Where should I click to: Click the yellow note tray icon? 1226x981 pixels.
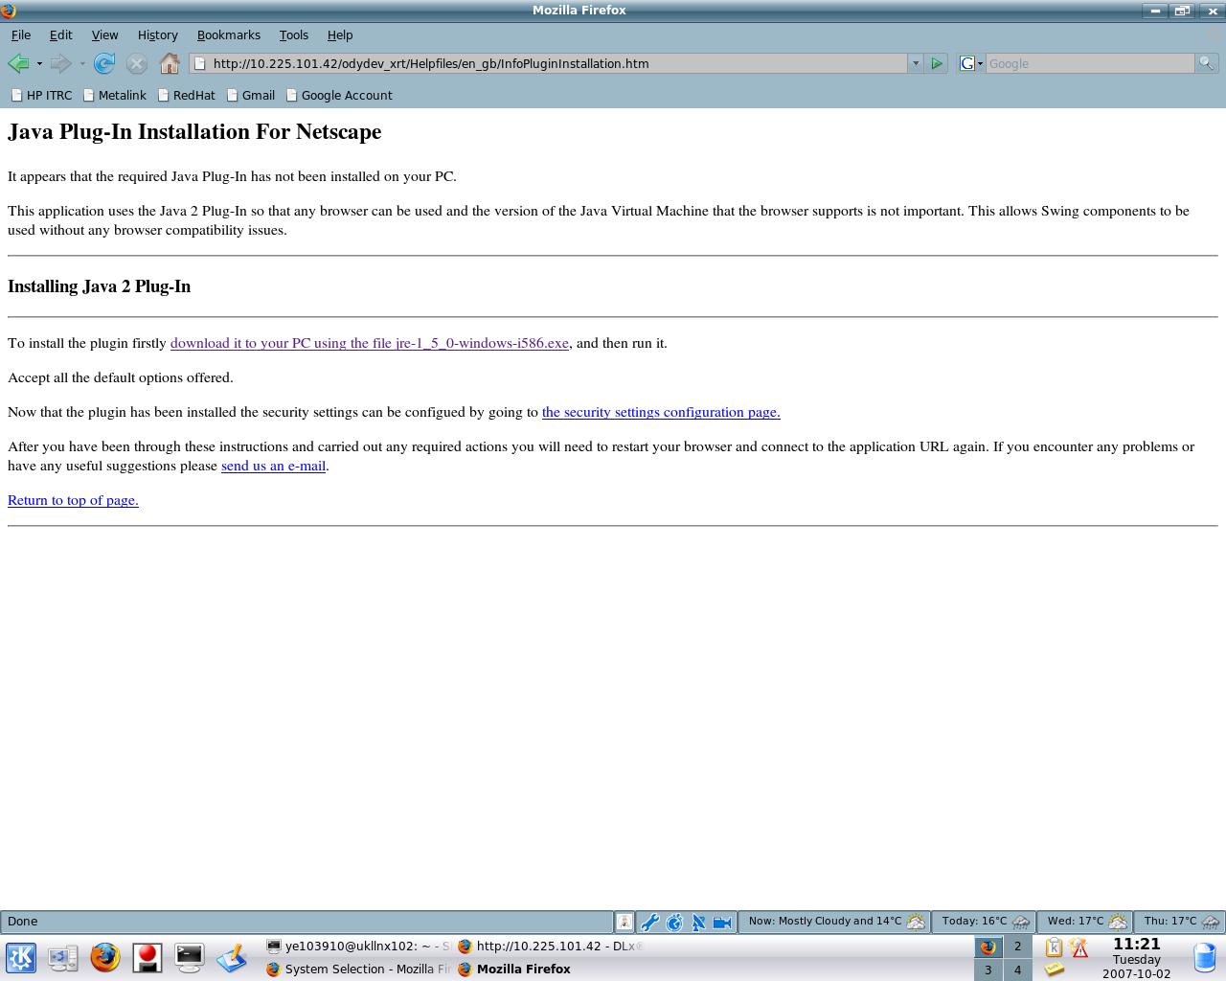coord(1055,970)
